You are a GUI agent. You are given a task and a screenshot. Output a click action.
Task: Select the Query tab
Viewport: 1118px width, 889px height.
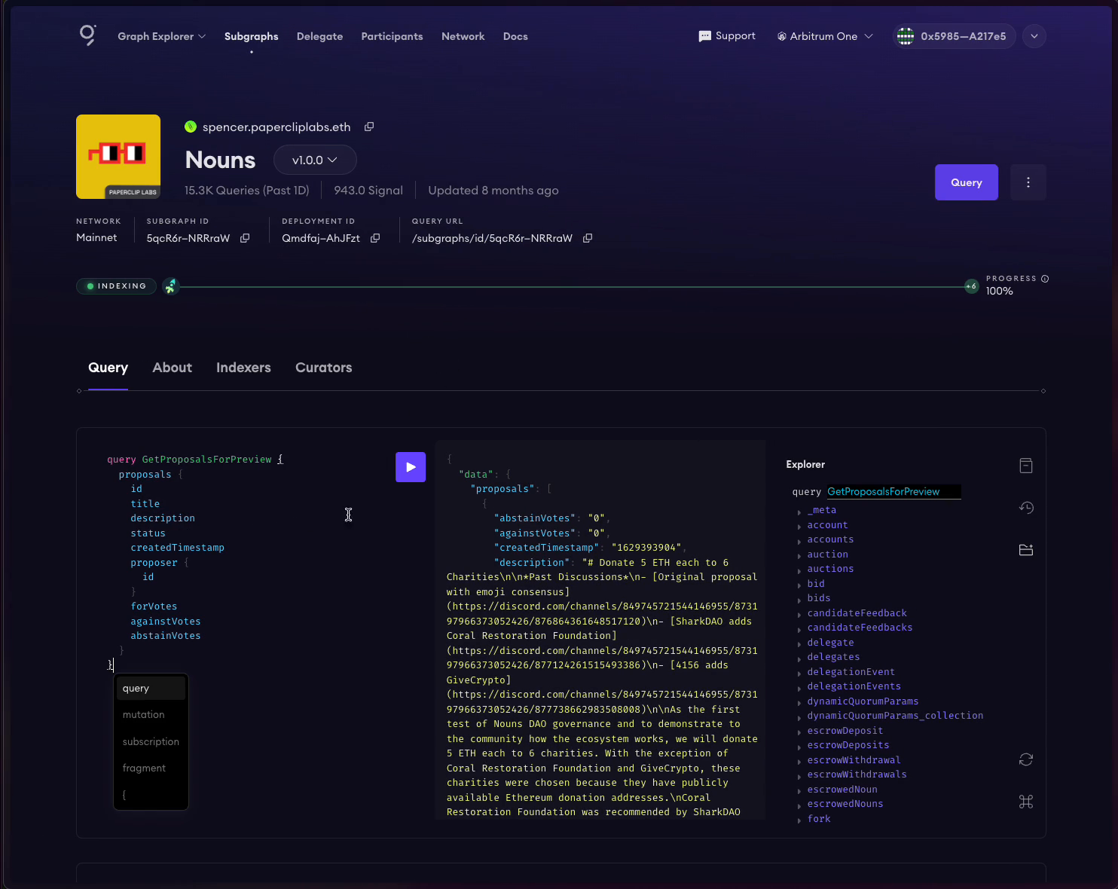[x=108, y=368]
